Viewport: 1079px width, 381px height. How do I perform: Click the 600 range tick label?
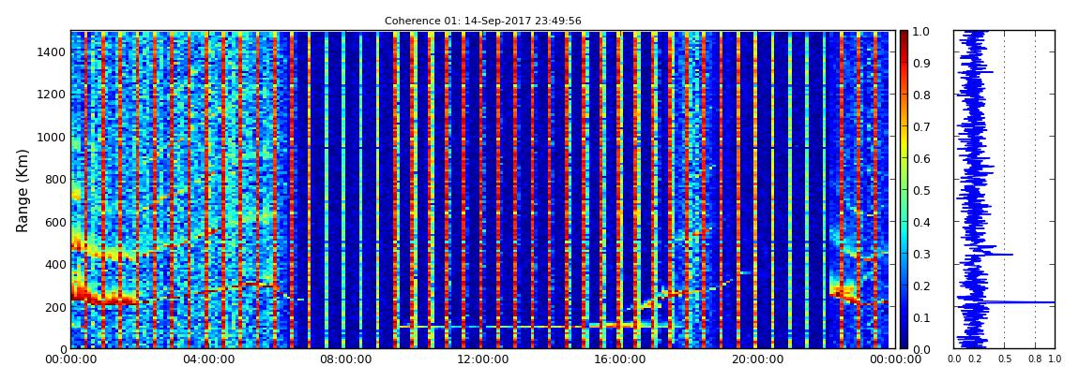pyautogui.click(x=55, y=223)
